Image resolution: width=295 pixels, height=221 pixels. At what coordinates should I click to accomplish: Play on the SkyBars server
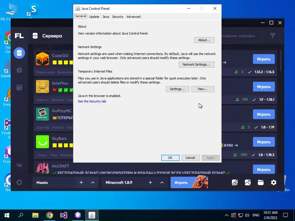(264, 142)
